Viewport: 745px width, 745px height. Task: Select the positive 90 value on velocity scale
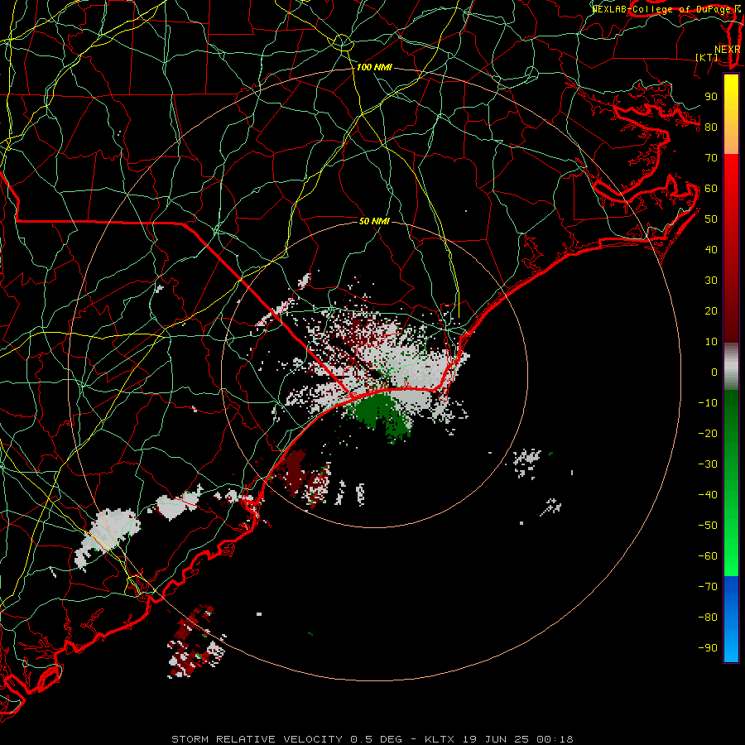click(x=711, y=97)
